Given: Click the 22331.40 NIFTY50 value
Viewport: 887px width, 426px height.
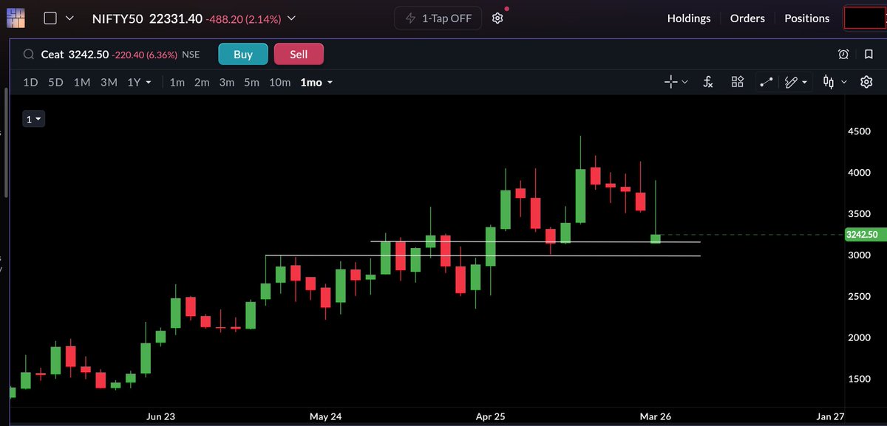Looking at the screenshot, I should click(176, 18).
